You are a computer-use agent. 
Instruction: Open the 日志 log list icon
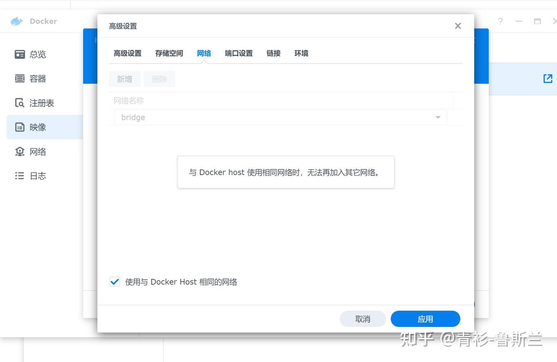20,176
